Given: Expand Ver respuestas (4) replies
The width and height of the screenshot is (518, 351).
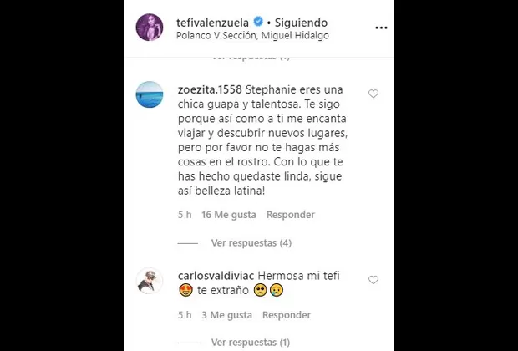Looking at the screenshot, I should 251,243.
